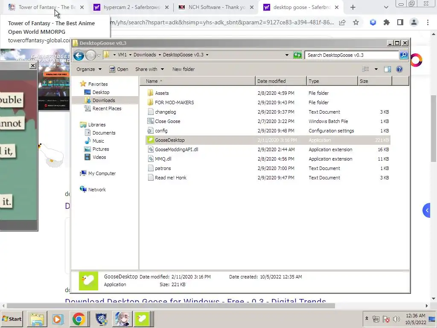Select My Computer in navigation pane
The height and width of the screenshot is (328, 437).
click(x=98, y=173)
